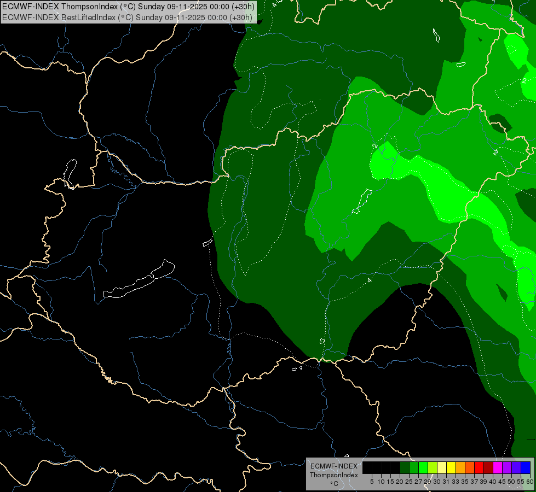
Task: Click the ThompsonIndex title line at top
Action: tap(128, 7)
